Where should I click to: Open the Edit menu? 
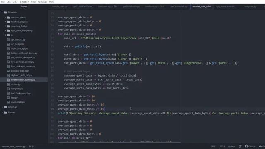[8, 2]
